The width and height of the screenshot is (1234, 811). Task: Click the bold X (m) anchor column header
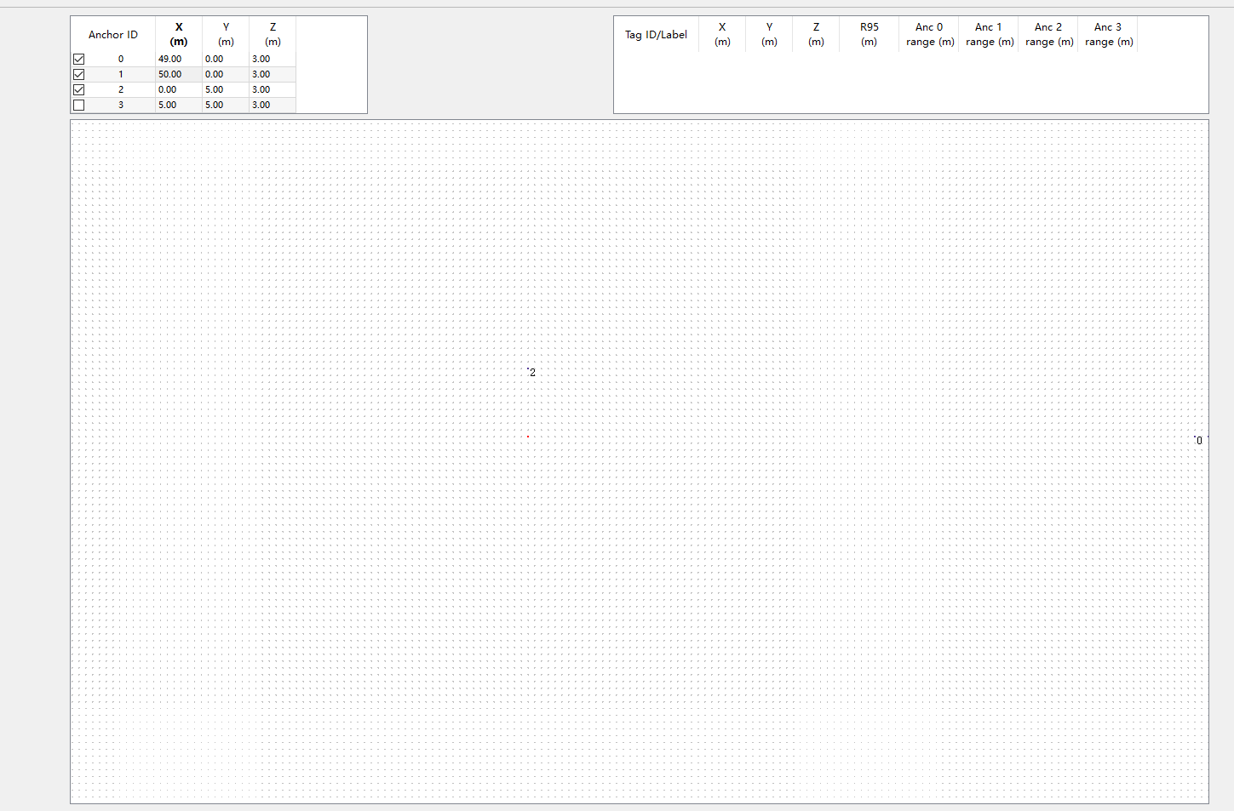[x=179, y=35]
